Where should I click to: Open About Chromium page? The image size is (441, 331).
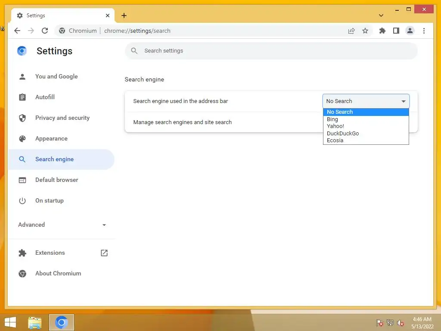61,273
